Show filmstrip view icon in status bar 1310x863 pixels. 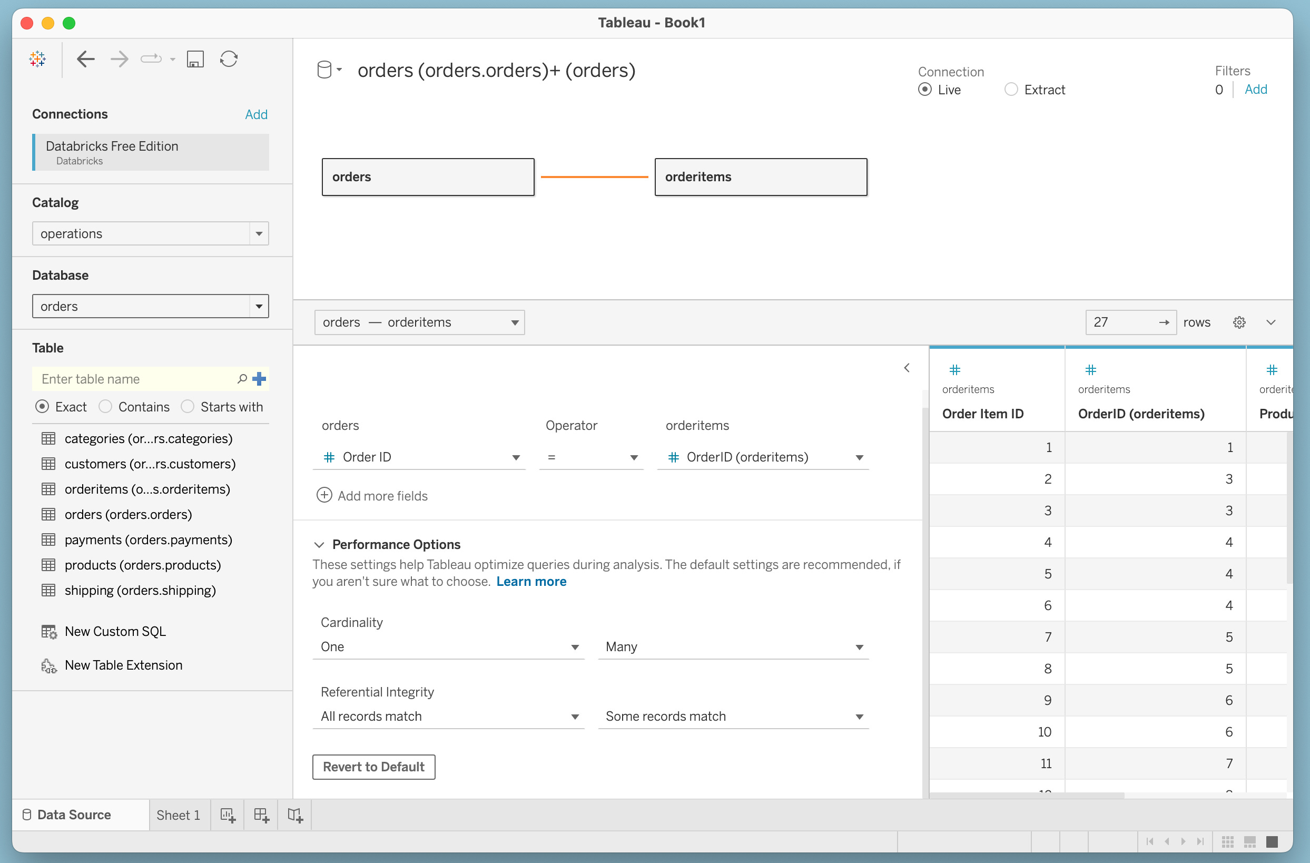click(x=1249, y=841)
